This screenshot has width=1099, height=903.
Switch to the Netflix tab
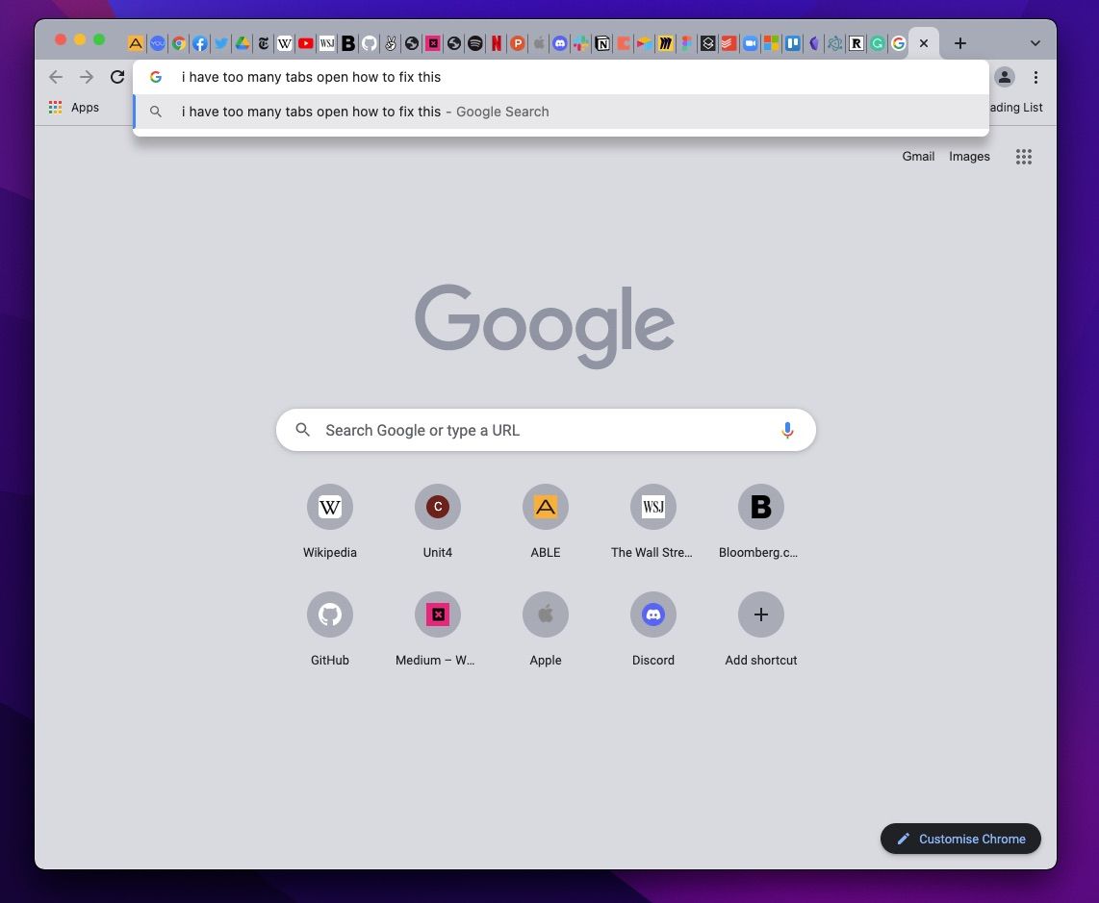click(x=497, y=43)
